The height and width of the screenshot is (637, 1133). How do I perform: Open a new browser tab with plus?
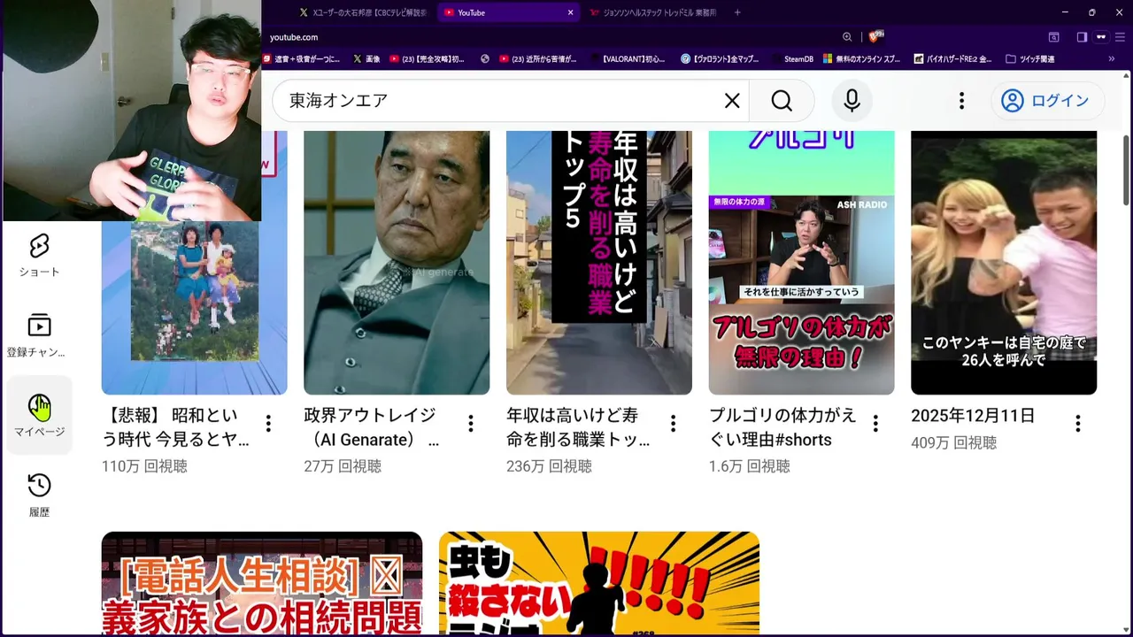point(737,12)
